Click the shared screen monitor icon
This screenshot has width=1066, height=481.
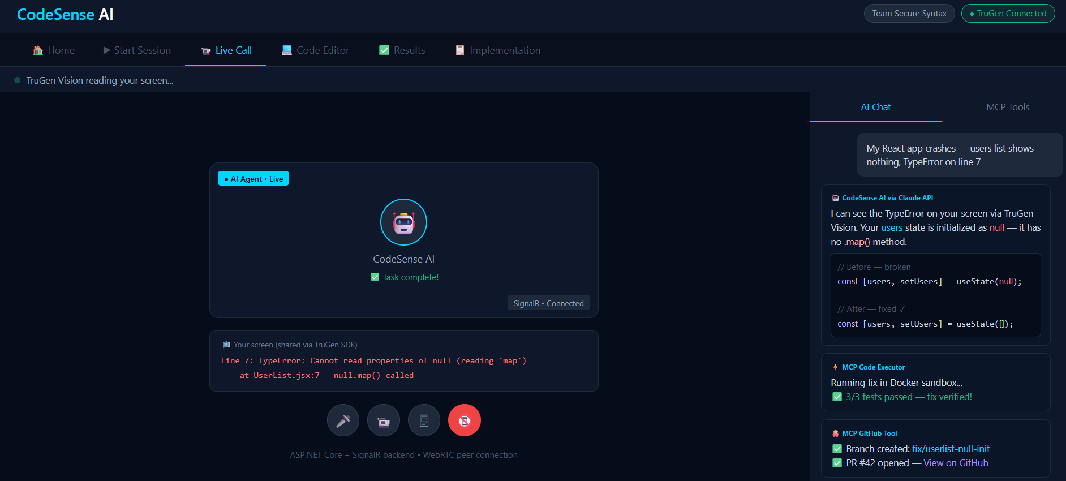pyautogui.click(x=226, y=345)
